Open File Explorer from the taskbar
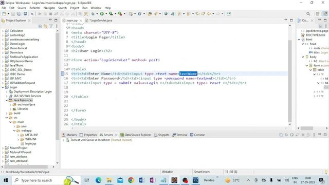This screenshot has height=185, width=329. [109, 180]
